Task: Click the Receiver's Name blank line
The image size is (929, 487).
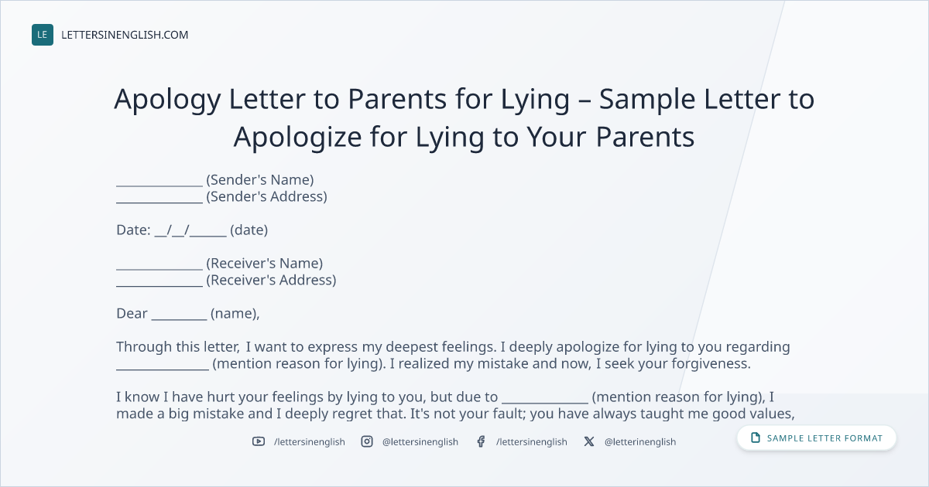Action: (x=159, y=269)
